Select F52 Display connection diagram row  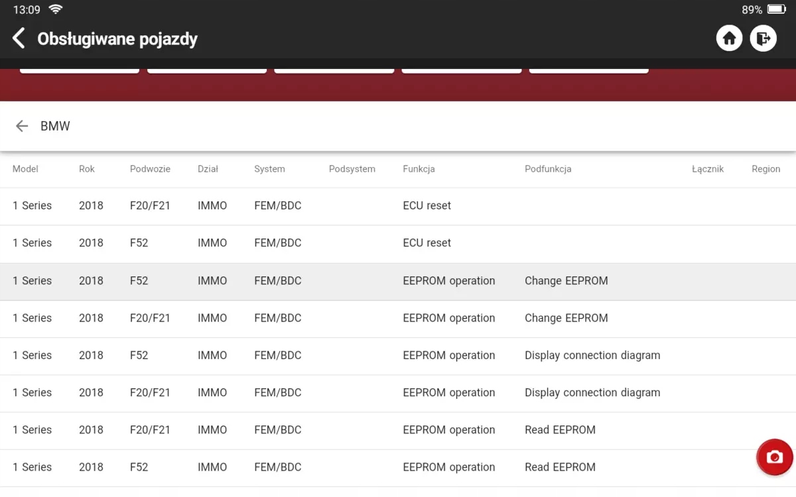(398, 355)
